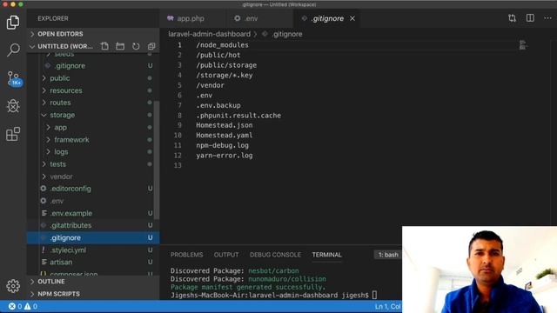Collapse the storage folder
The height and width of the screenshot is (313, 557).
(93, 115)
